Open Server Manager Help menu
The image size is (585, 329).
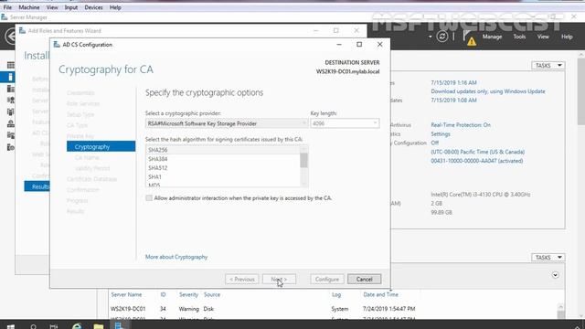coord(567,37)
